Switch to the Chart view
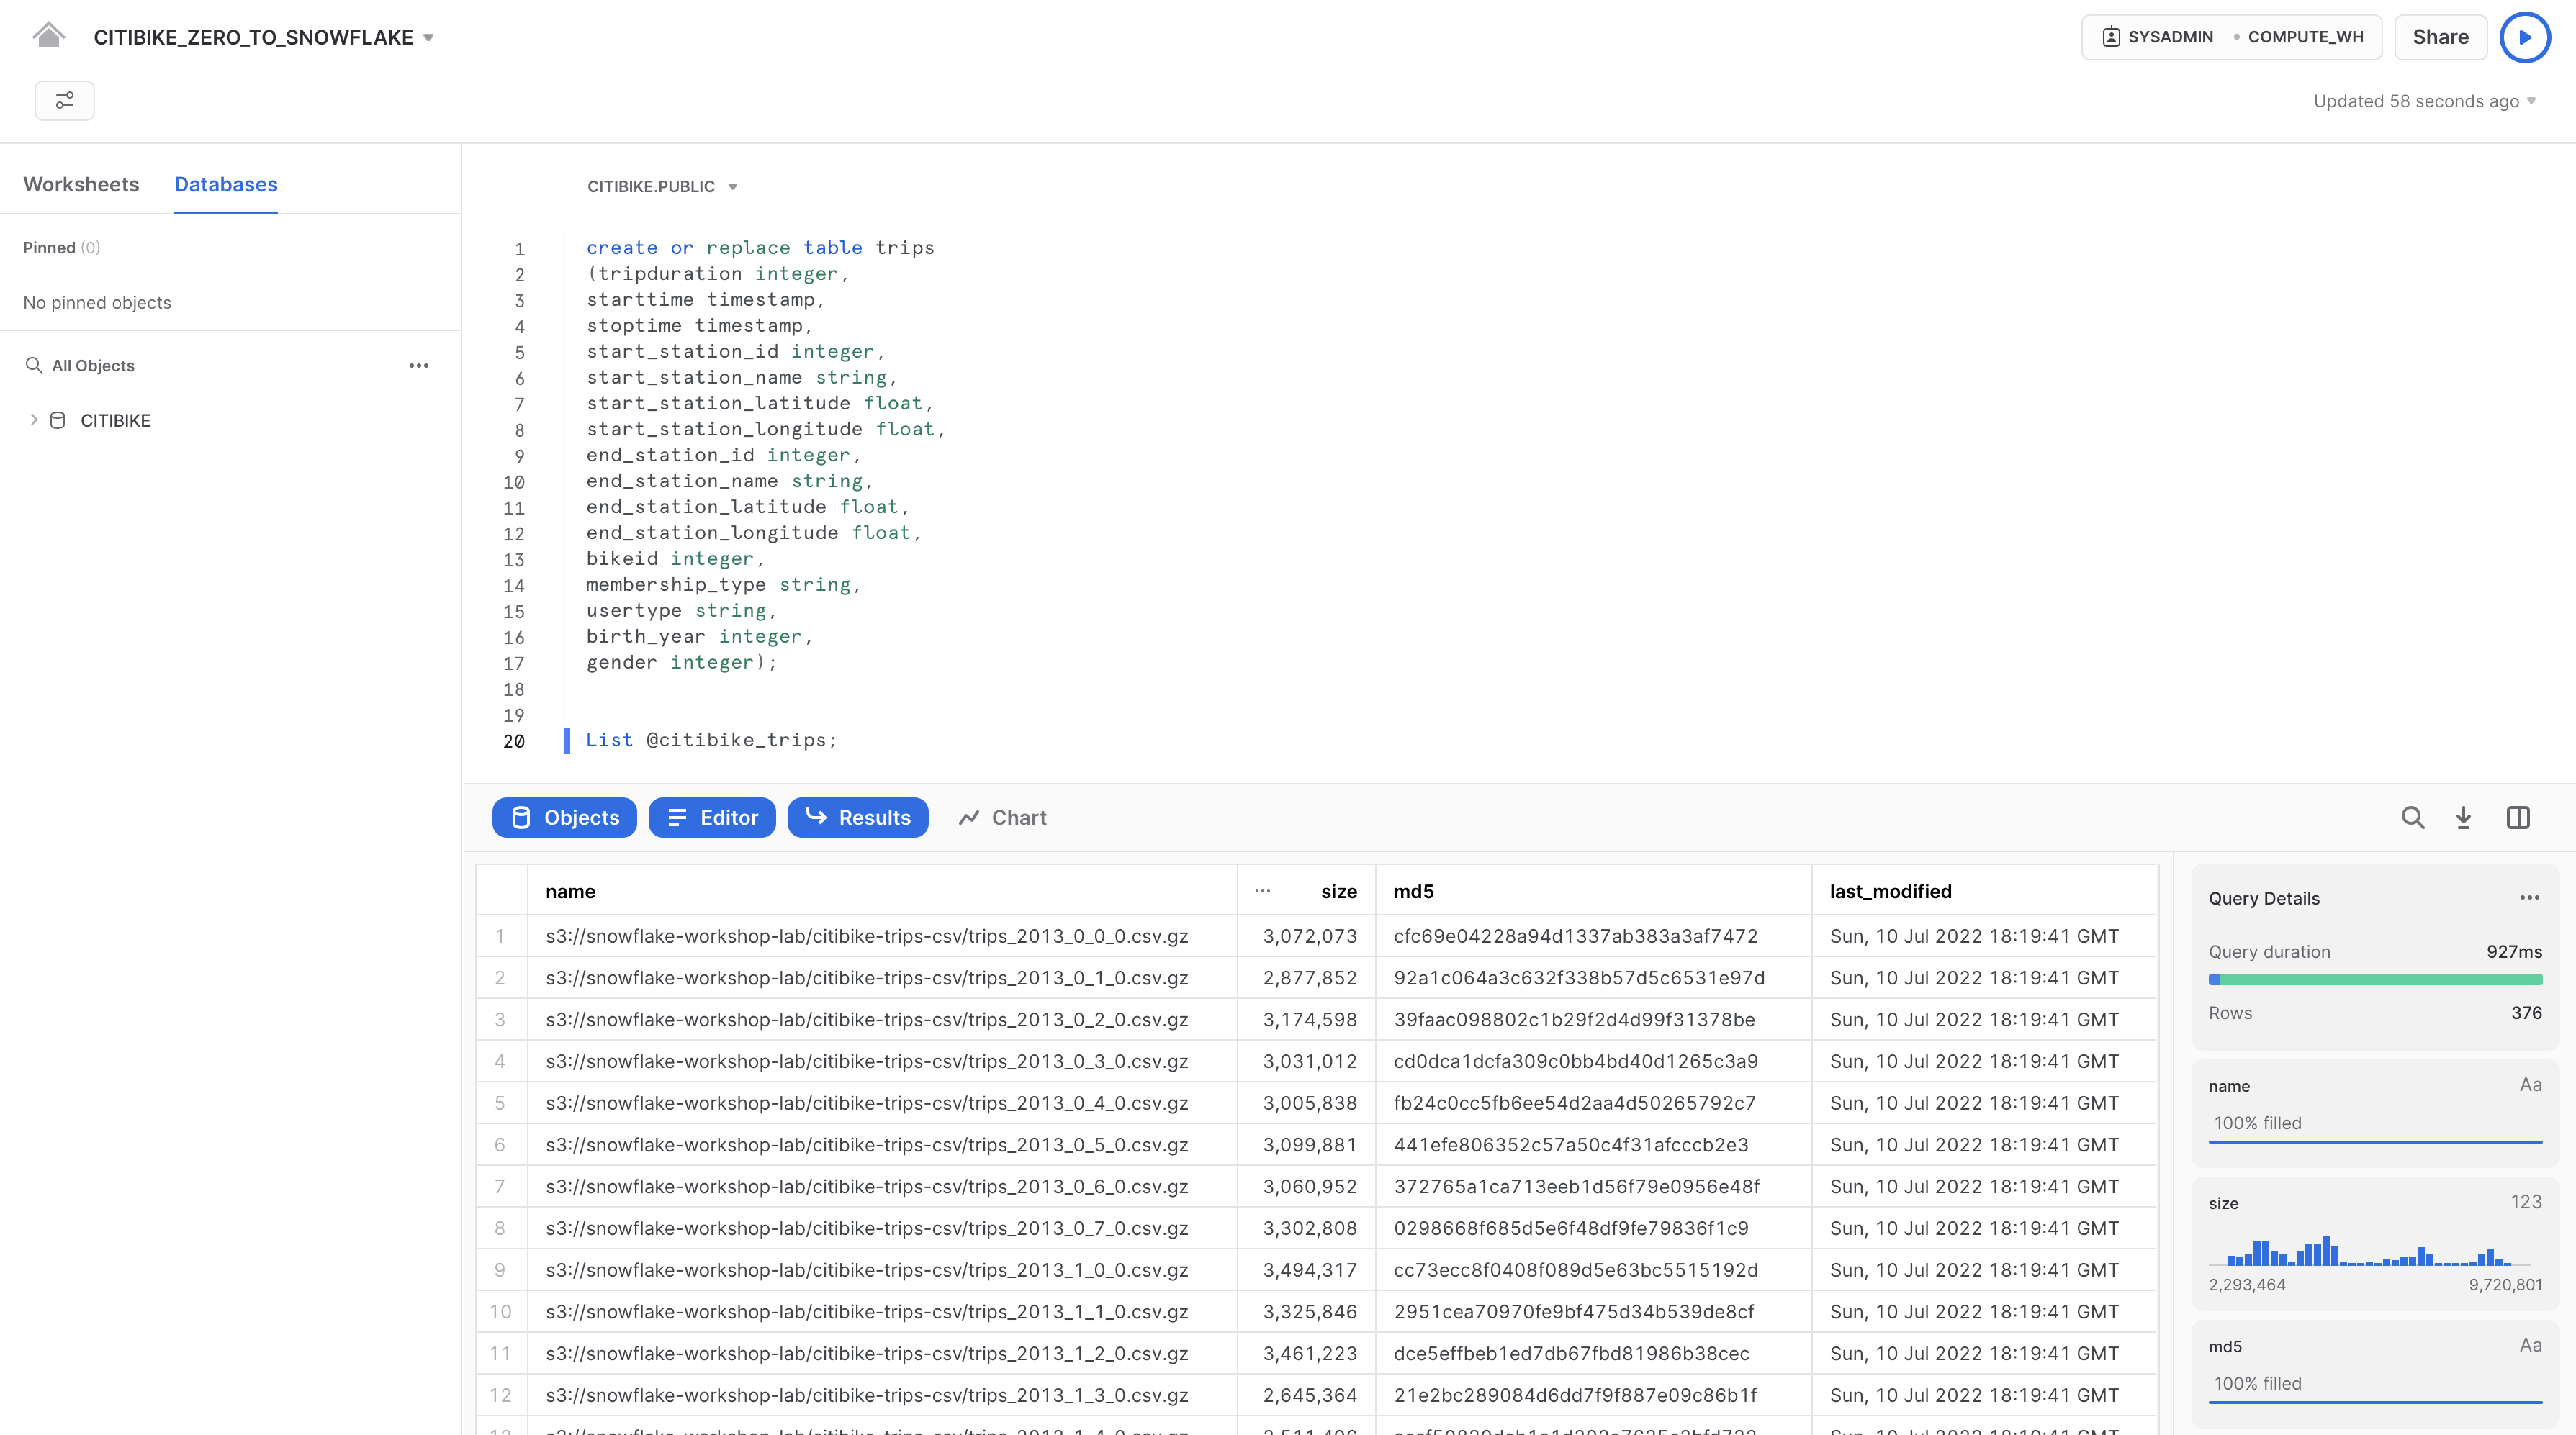 pyautogui.click(x=1002, y=818)
